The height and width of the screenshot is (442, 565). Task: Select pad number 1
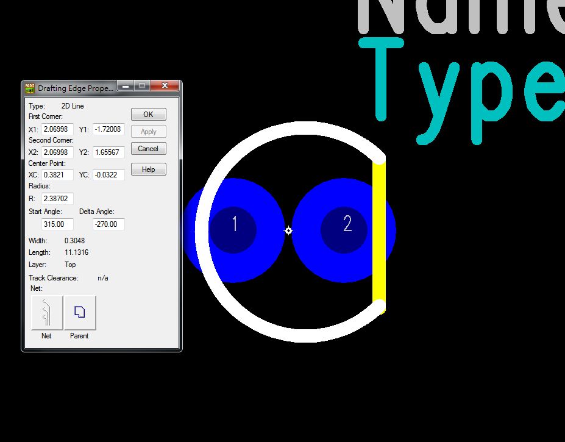click(233, 230)
